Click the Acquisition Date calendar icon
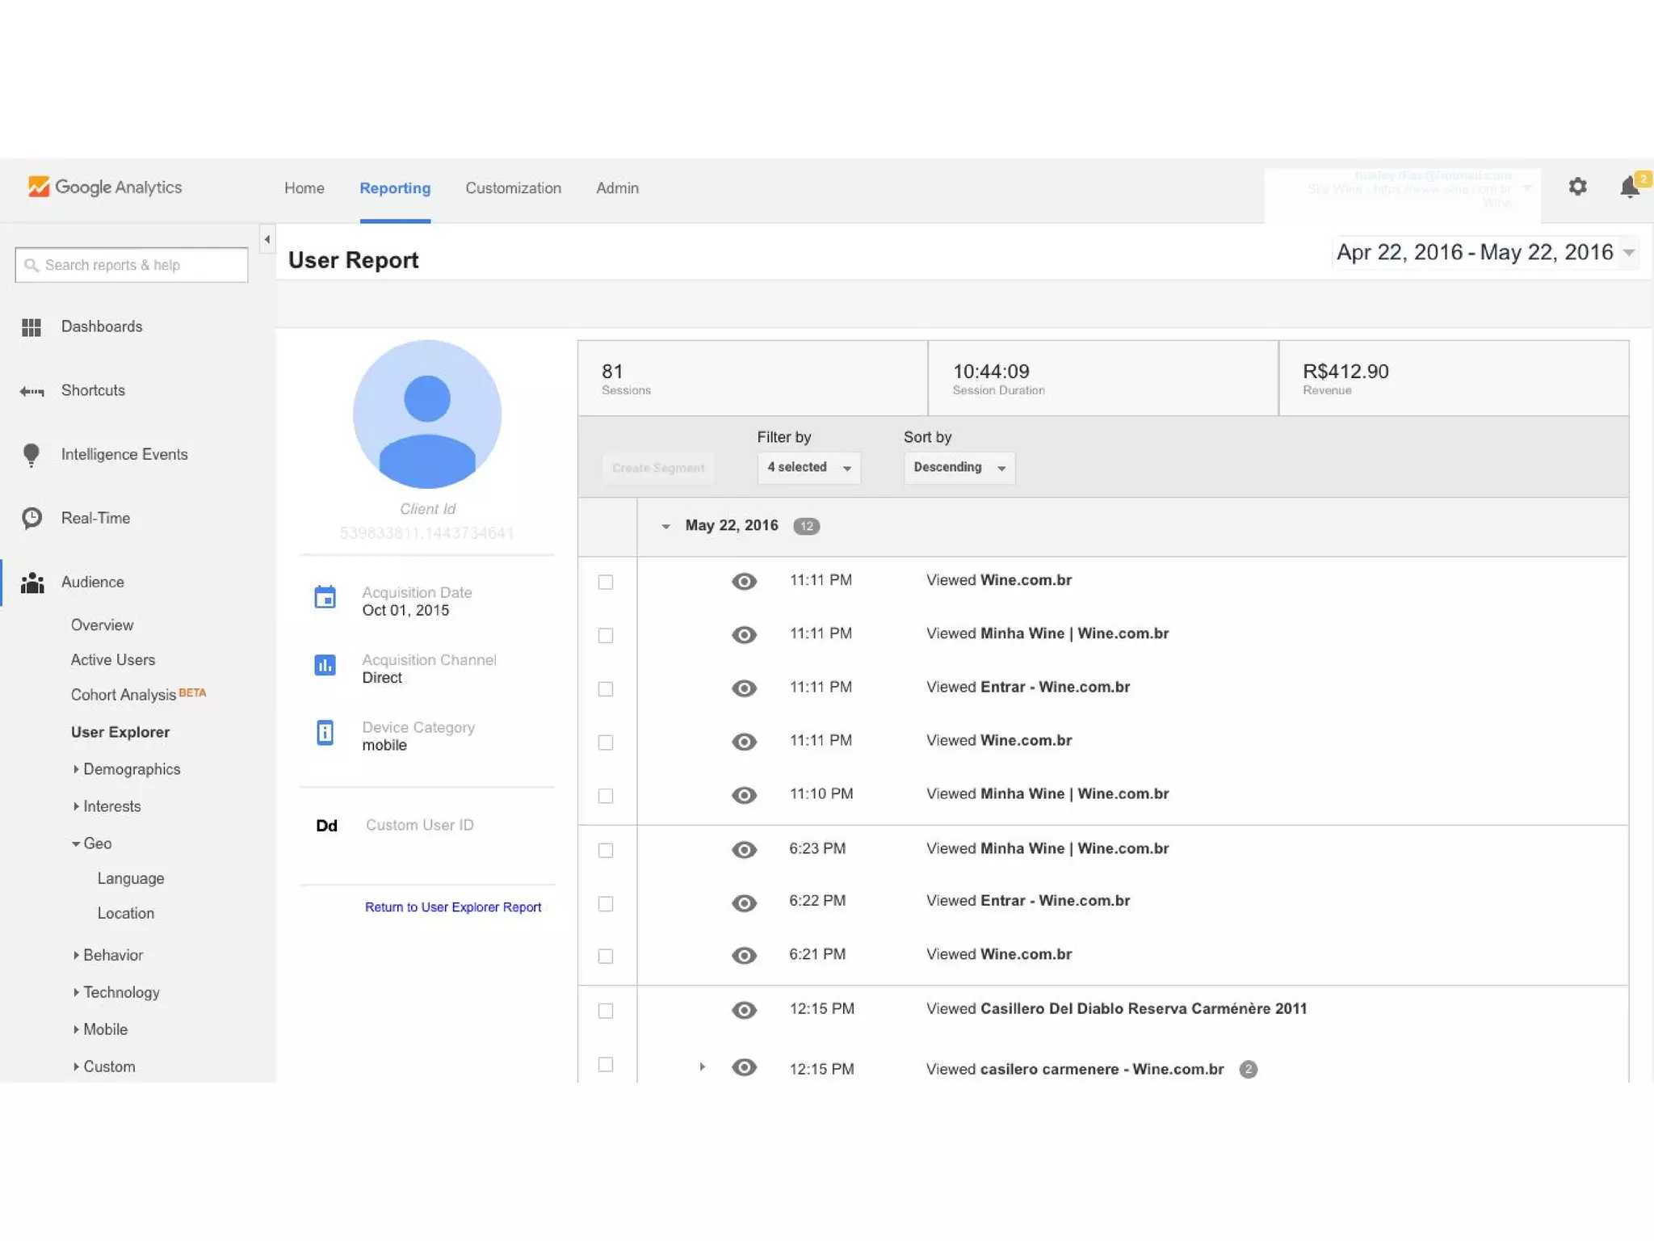This screenshot has height=1241, width=1654. coord(325,598)
